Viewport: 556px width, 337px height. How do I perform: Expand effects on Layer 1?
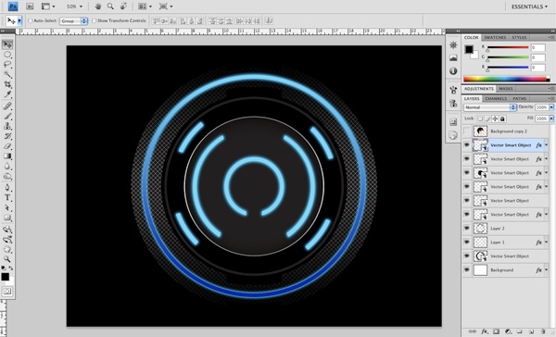(x=546, y=242)
